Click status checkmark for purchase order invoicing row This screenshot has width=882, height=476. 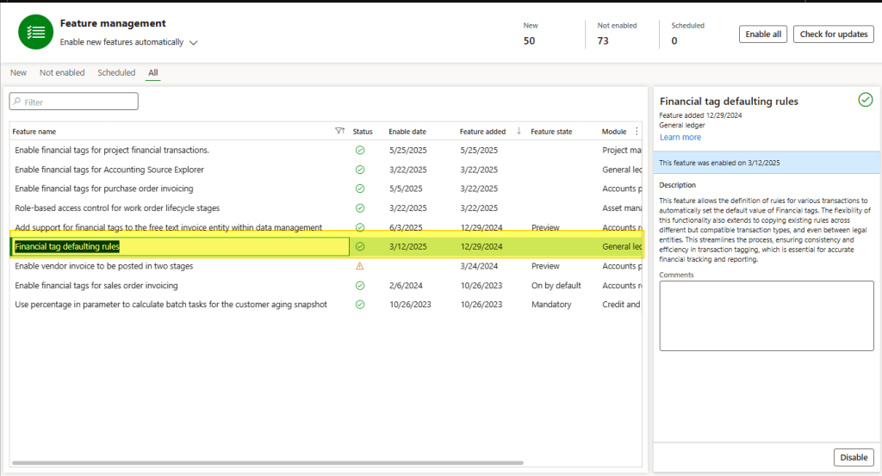360,189
